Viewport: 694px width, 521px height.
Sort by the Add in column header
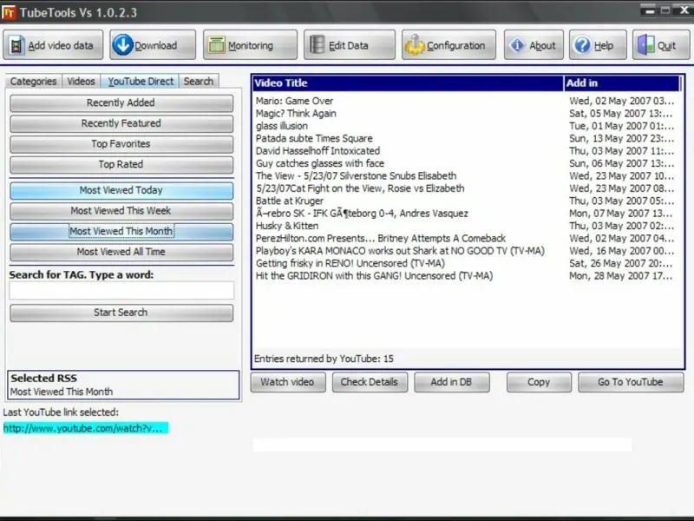[622, 82]
